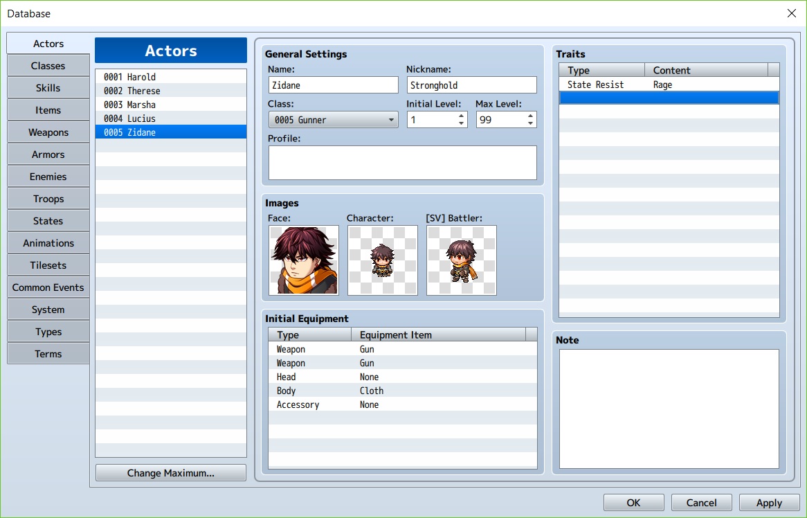Click inside the Note text area

tap(669, 409)
